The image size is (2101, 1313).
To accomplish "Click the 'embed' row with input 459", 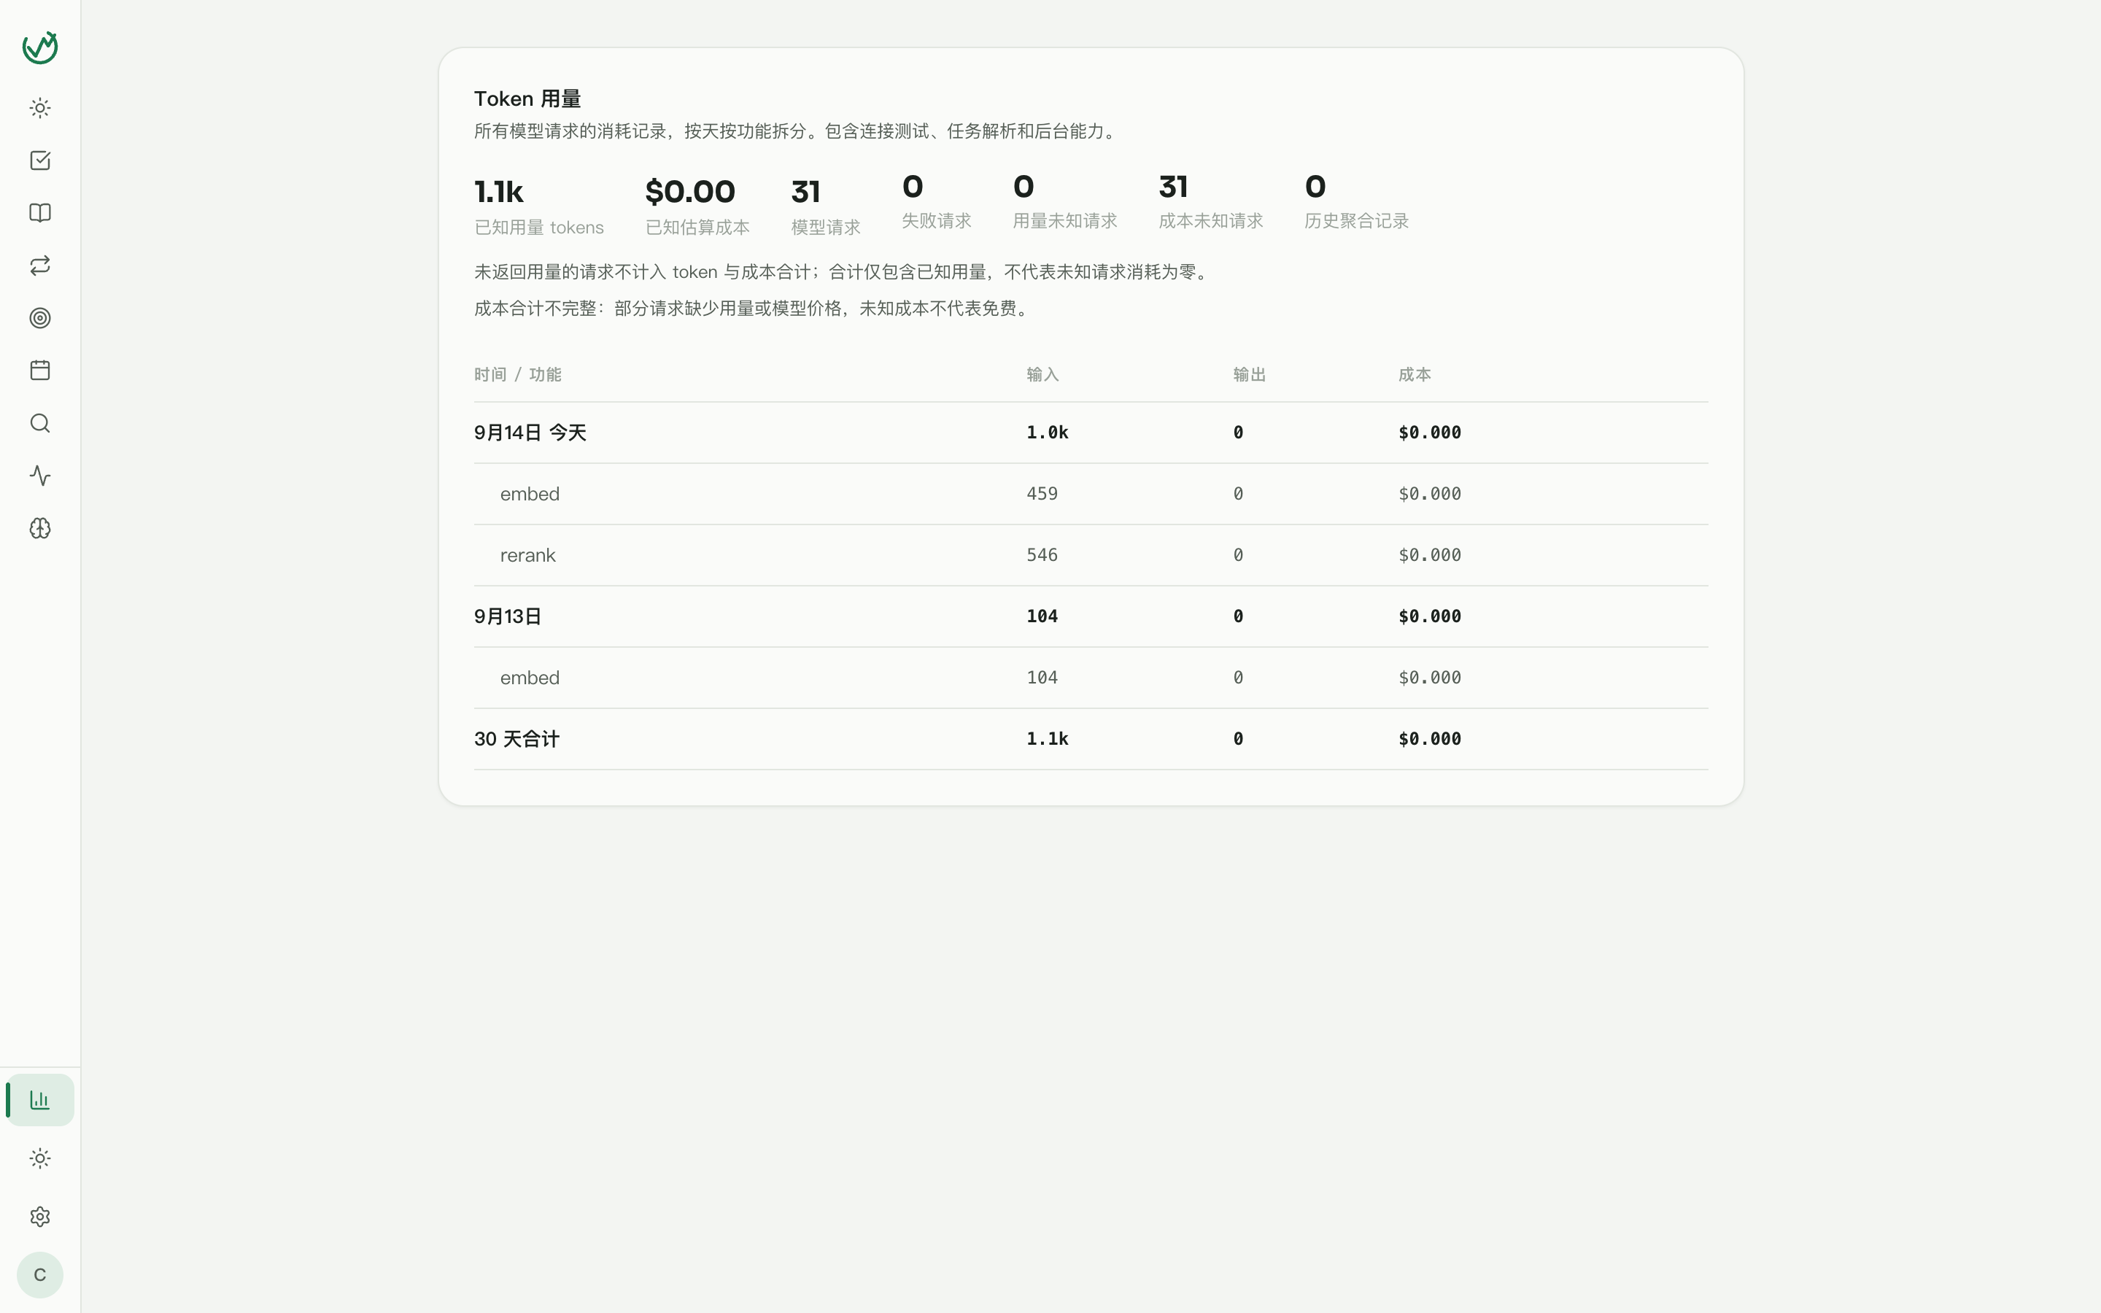I will coord(1091,494).
